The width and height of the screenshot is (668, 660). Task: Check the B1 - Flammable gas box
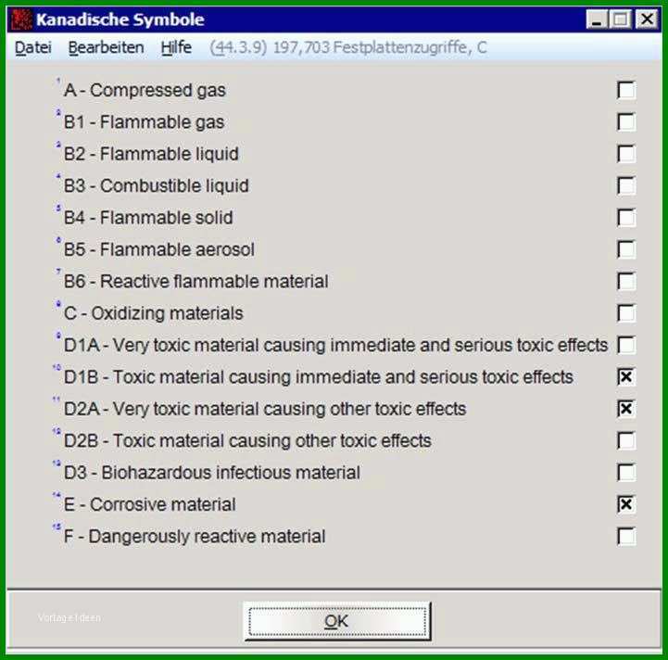click(x=626, y=122)
